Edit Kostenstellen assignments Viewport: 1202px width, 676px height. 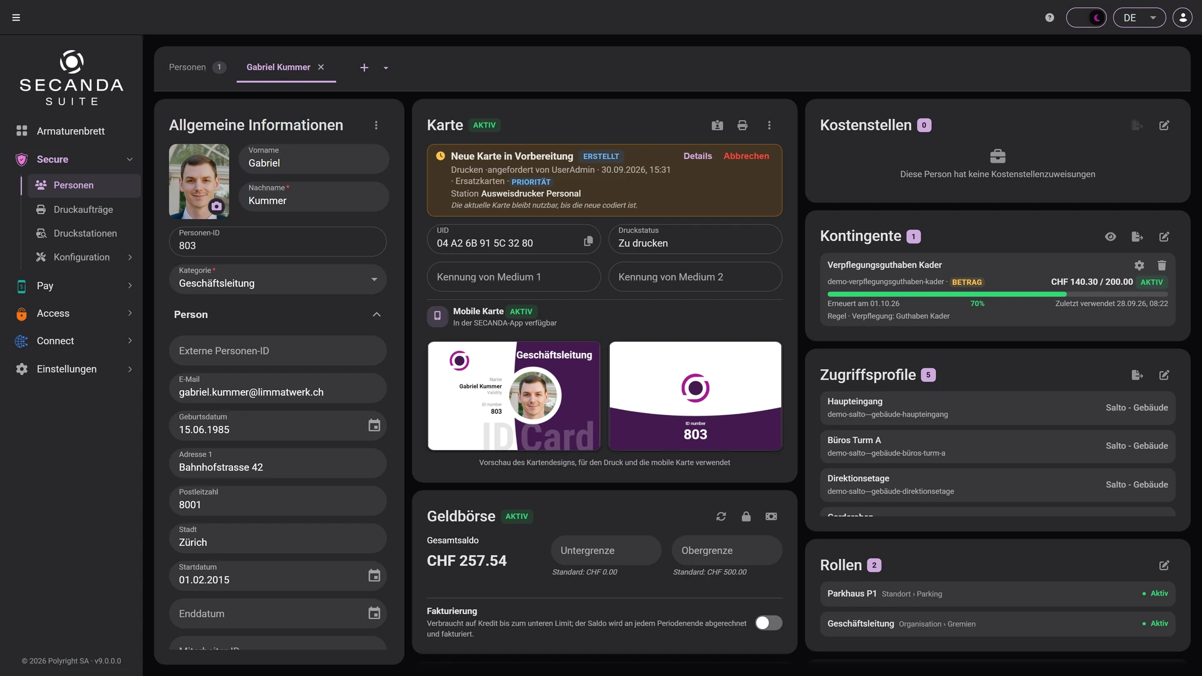tap(1164, 125)
